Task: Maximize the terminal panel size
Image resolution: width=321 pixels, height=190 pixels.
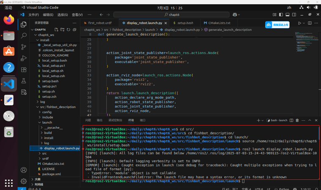Action: coord(310,120)
